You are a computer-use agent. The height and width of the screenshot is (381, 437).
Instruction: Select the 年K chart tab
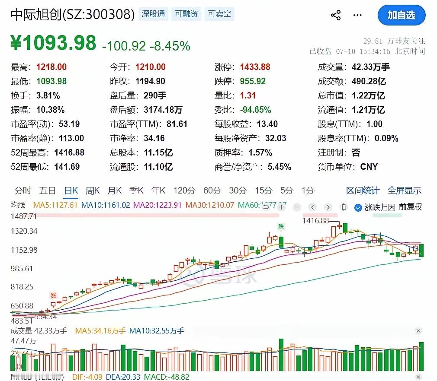click(158, 190)
